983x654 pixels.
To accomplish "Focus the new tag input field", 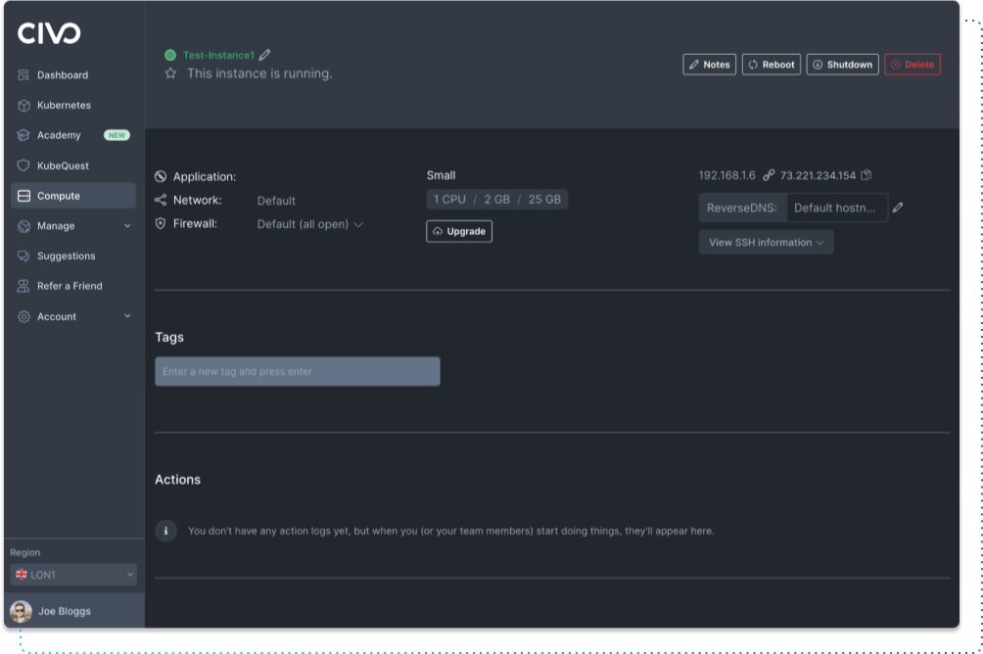I will click(298, 372).
